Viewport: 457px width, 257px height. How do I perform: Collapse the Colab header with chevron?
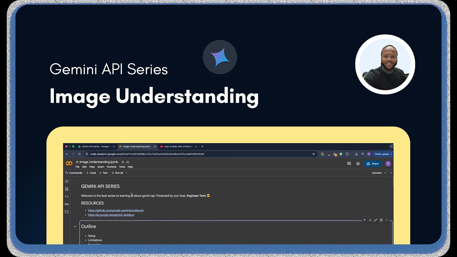coord(391,173)
